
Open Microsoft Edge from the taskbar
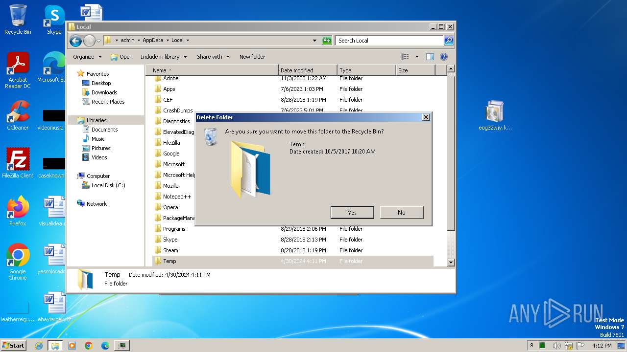[105, 346]
